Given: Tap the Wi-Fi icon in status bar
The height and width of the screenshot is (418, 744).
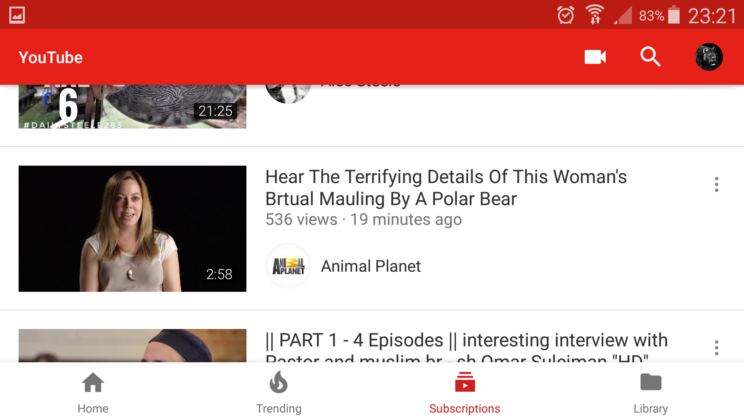Looking at the screenshot, I should coord(594,15).
